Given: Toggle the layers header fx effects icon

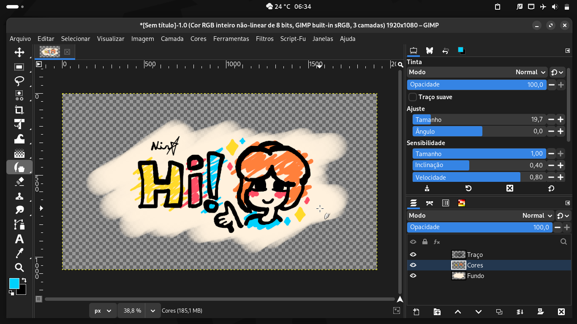Looking at the screenshot, I should click(437, 242).
